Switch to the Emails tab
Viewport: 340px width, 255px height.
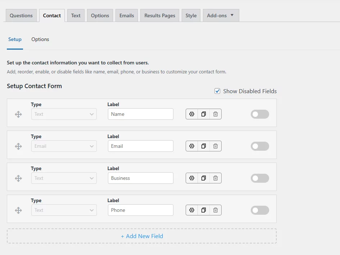[126, 15]
